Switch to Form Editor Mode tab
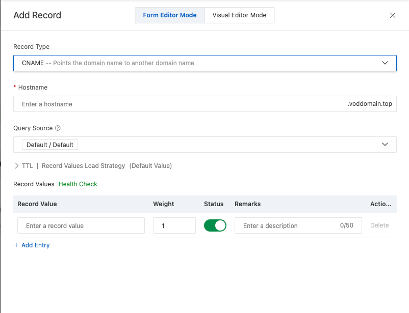409x313 pixels. (170, 15)
